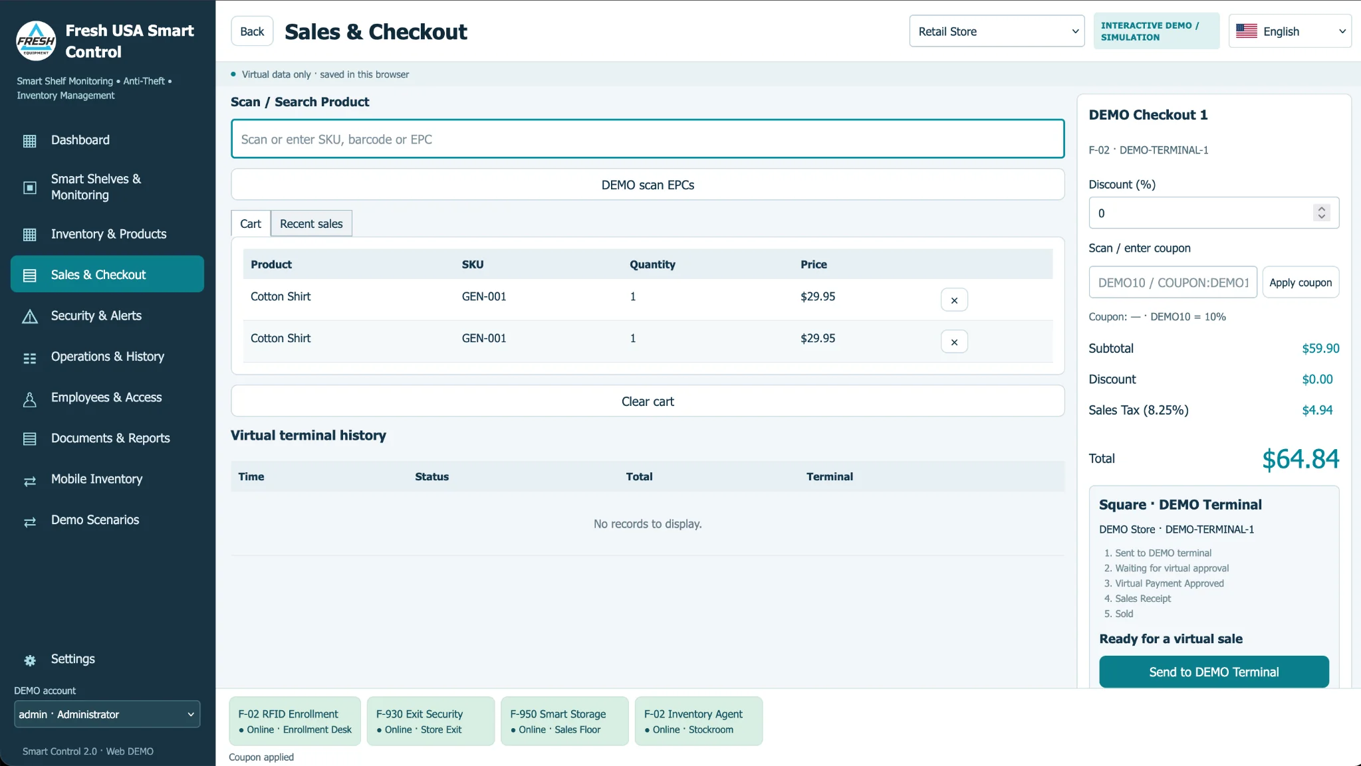1361x766 pixels.
Task: Click the Employees & Access person icon
Action: click(30, 399)
